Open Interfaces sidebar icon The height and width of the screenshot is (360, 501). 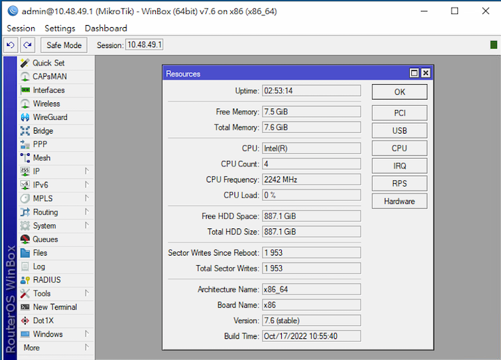click(x=25, y=90)
